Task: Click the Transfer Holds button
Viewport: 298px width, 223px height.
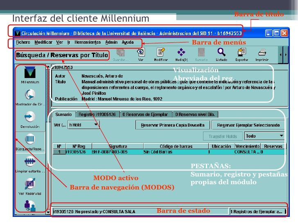Action: pos(223,136)
